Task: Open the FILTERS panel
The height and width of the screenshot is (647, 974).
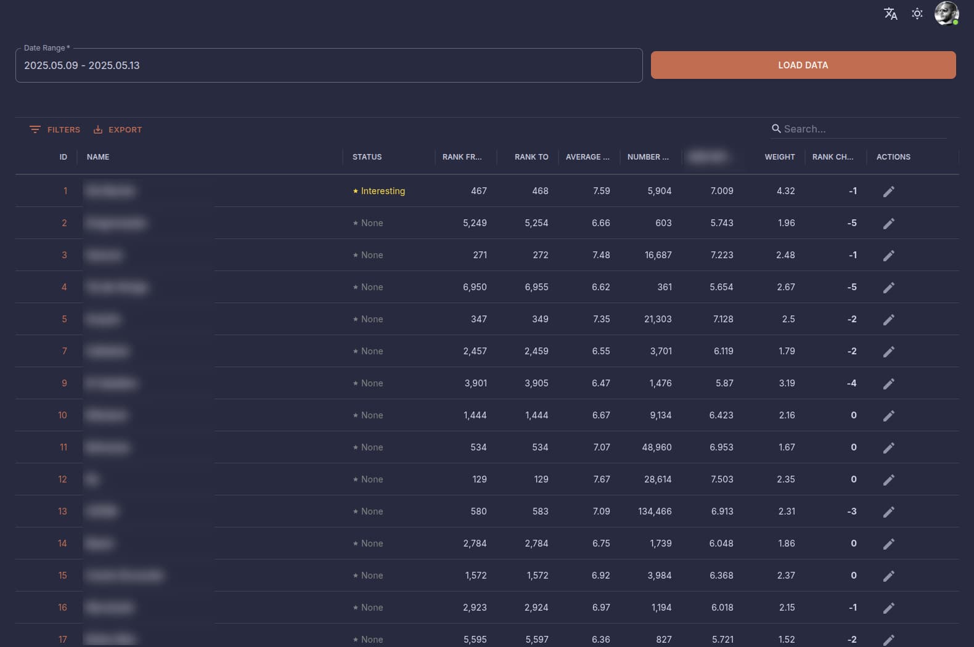Action: (55, 129)
